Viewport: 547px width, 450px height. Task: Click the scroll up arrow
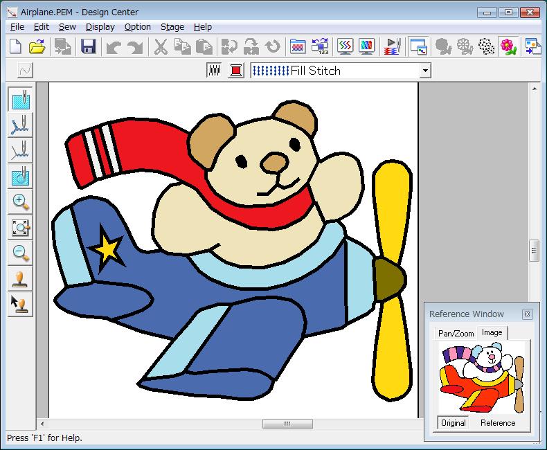click(x=534, y=89)
